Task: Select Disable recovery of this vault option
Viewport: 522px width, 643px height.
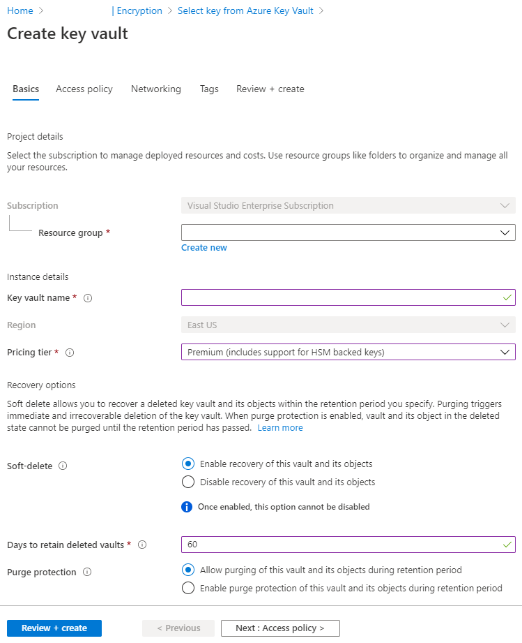Action: click(187, 482)
